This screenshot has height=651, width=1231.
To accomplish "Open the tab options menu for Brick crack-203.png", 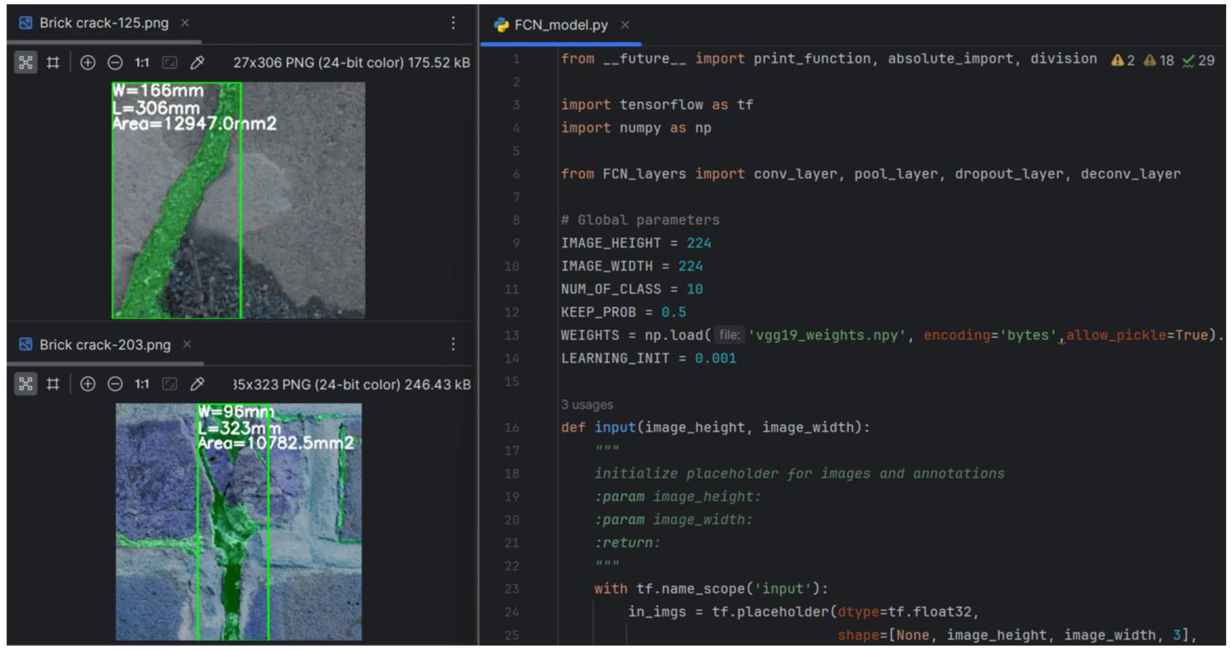I will (453, 344).
